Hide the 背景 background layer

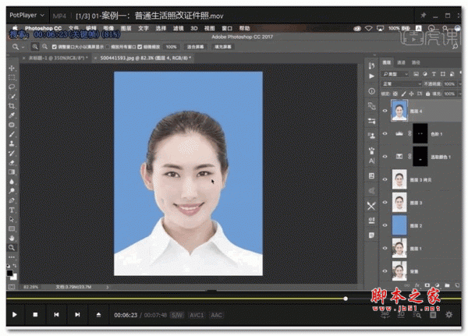[x=385, y=271]
